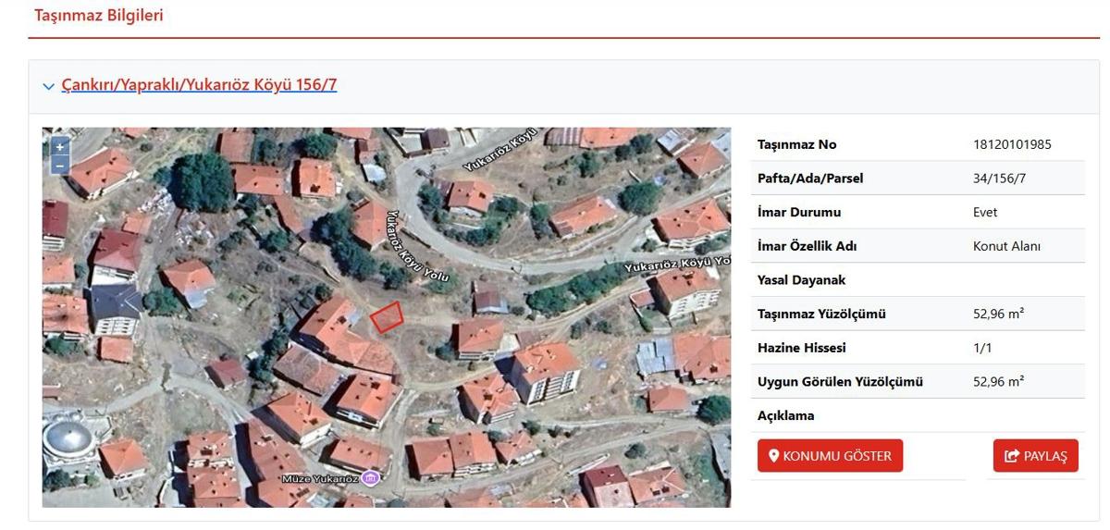Zoom in the map with plus button

tap(59, 146)
